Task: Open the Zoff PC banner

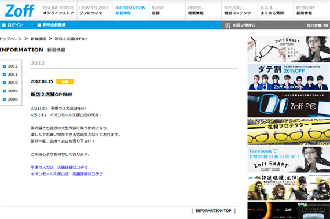Action: click(288, 105)
